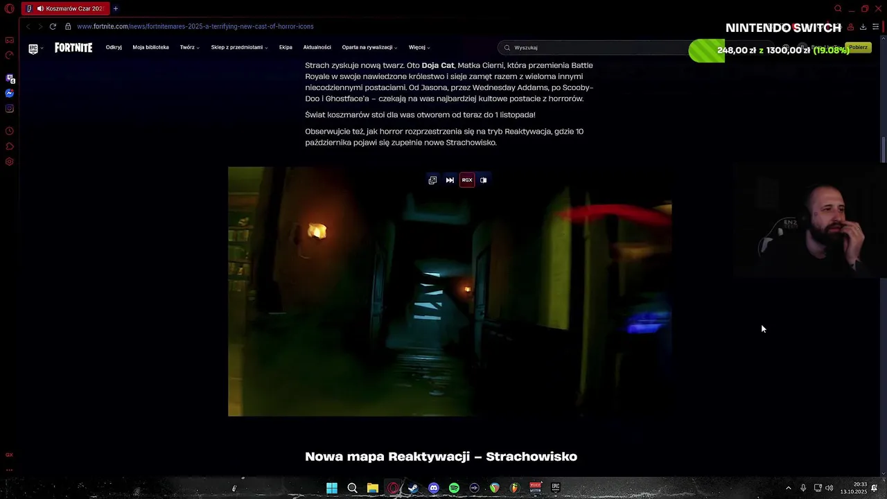This screenshot has height=499, width=887.
Task: Reload the Fortnite page
Action: [x=53, y=26]
